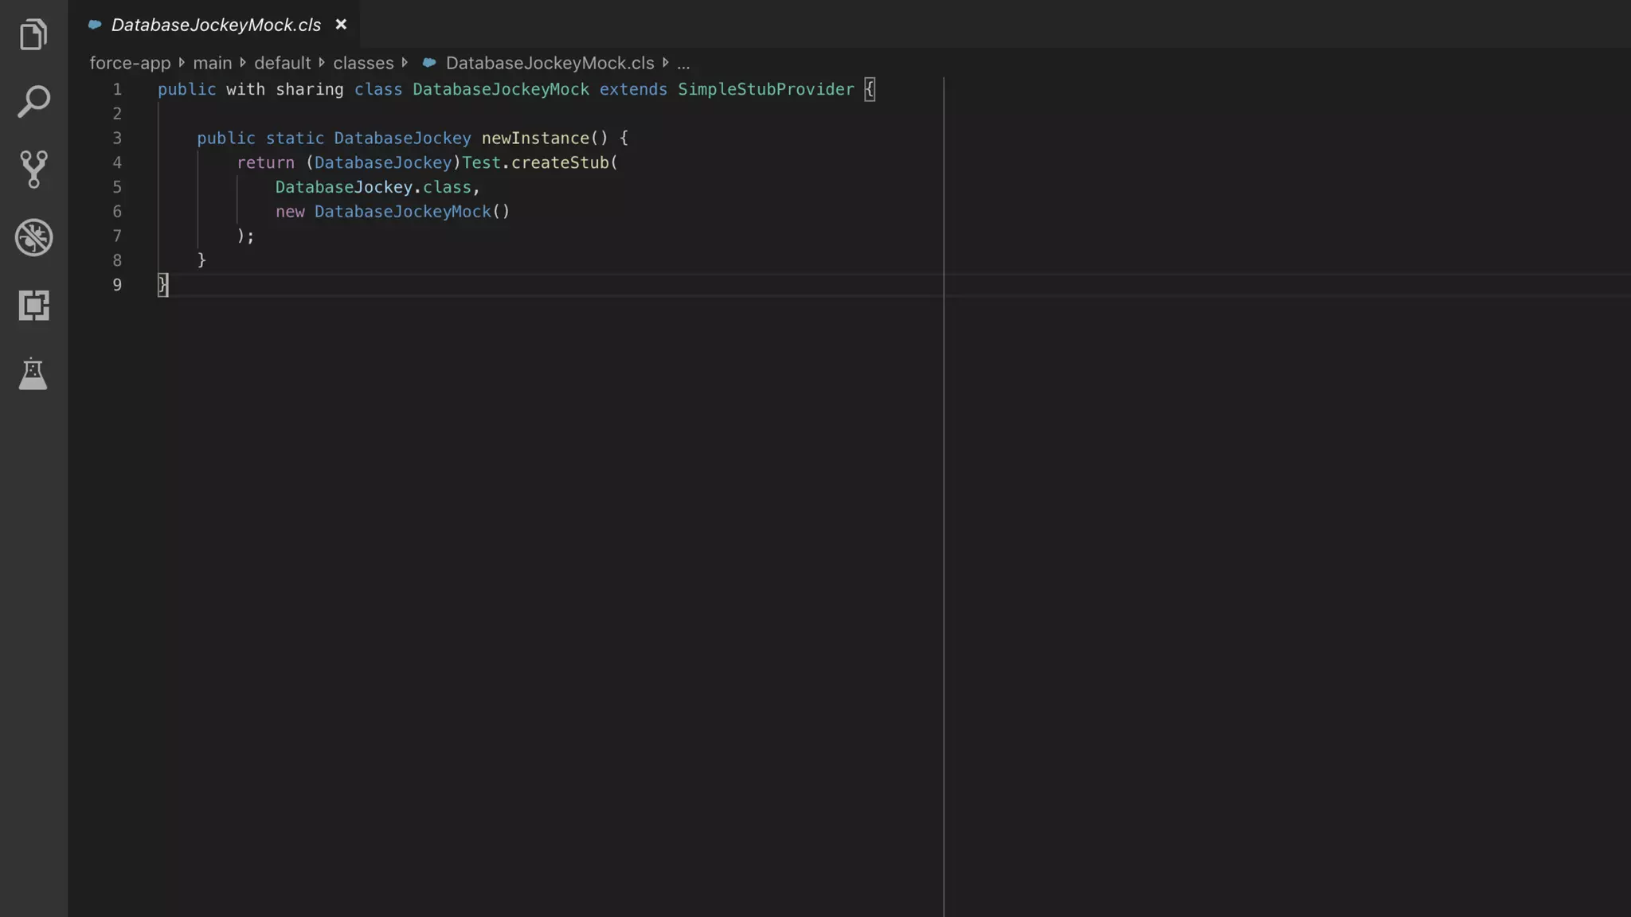Expand the default breadcrumb folder
This screenshot has width=1631, height=917.
pos(282,63)
